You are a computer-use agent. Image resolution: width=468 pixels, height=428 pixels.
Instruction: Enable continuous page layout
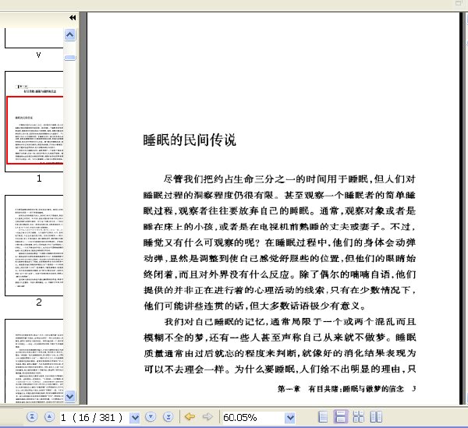(x=341, y=416)
